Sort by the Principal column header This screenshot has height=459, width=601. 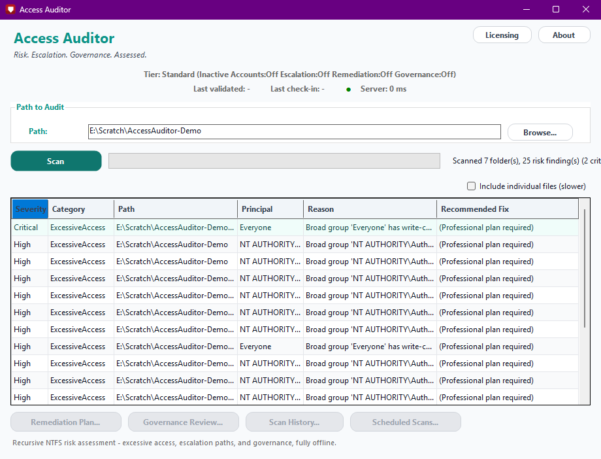pyautogui.click(x=270, y=209)
